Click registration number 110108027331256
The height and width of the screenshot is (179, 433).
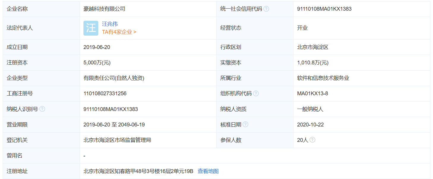click(x=105, y=94)
